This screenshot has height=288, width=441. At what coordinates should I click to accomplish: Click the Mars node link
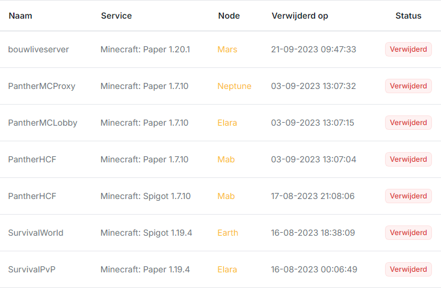(227, 49)
